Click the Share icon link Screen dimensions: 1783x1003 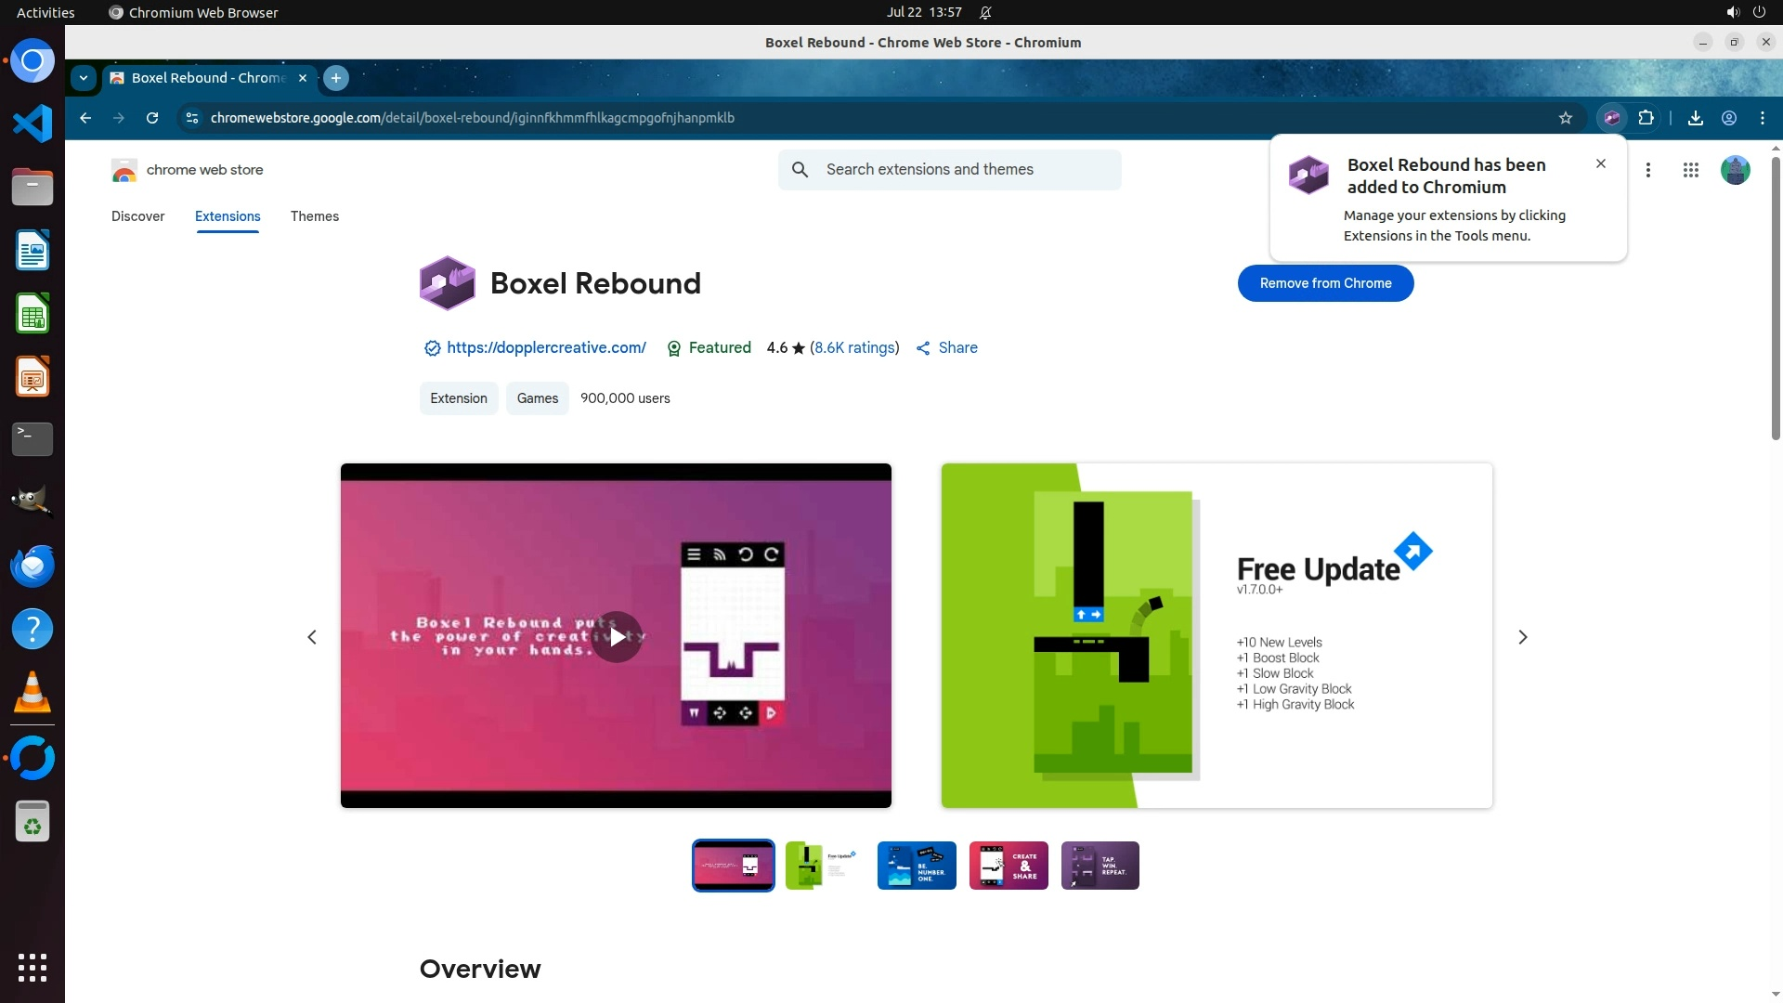click(946, 347)
